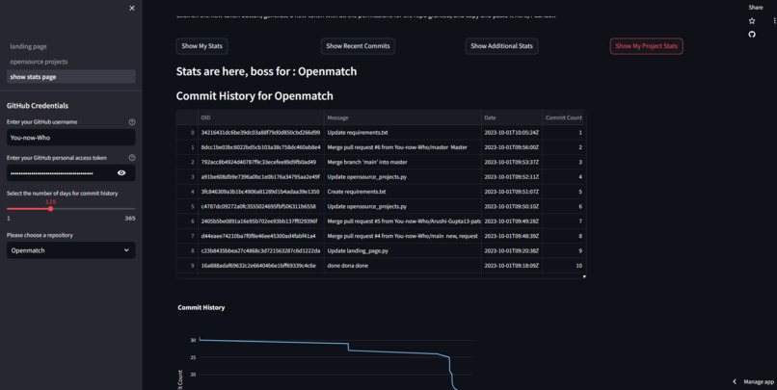
Task: Reveal token using the eye icon
Action: 121,172
